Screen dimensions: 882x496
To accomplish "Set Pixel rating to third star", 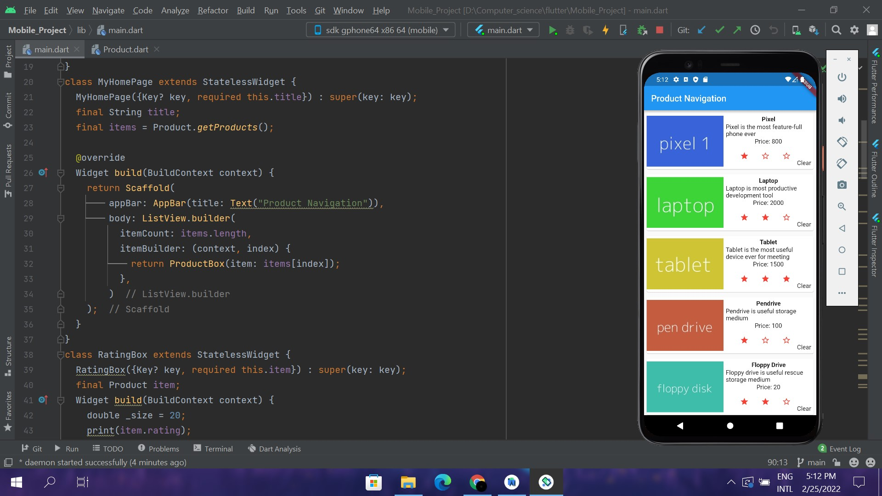I will pos(786,156).
